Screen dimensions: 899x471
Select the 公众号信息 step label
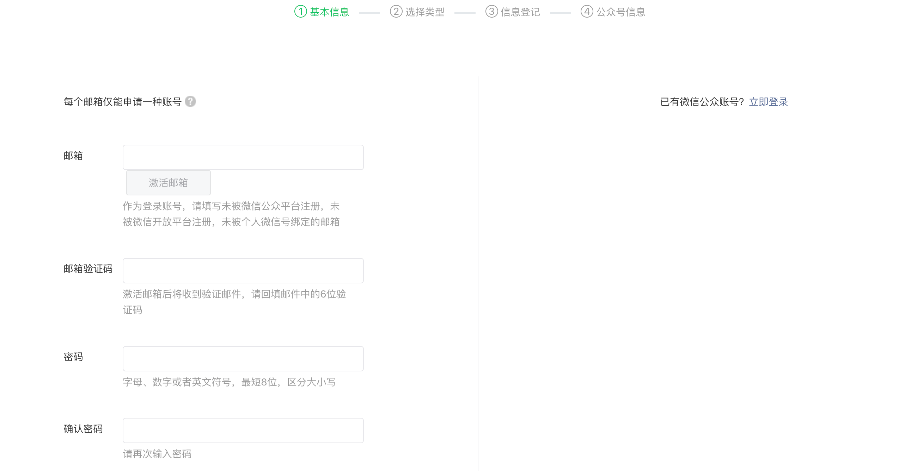[620, 12]
